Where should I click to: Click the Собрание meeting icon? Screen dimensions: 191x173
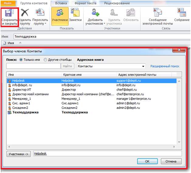tap(182, 12)
